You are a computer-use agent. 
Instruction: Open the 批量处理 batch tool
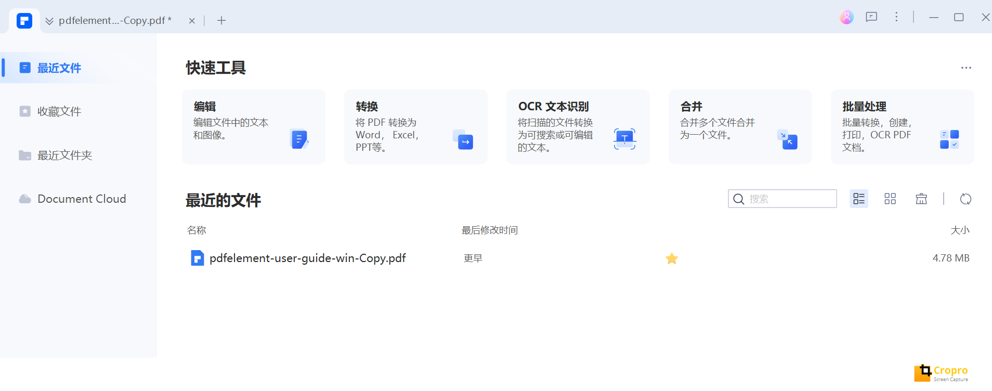click(903, 127)
